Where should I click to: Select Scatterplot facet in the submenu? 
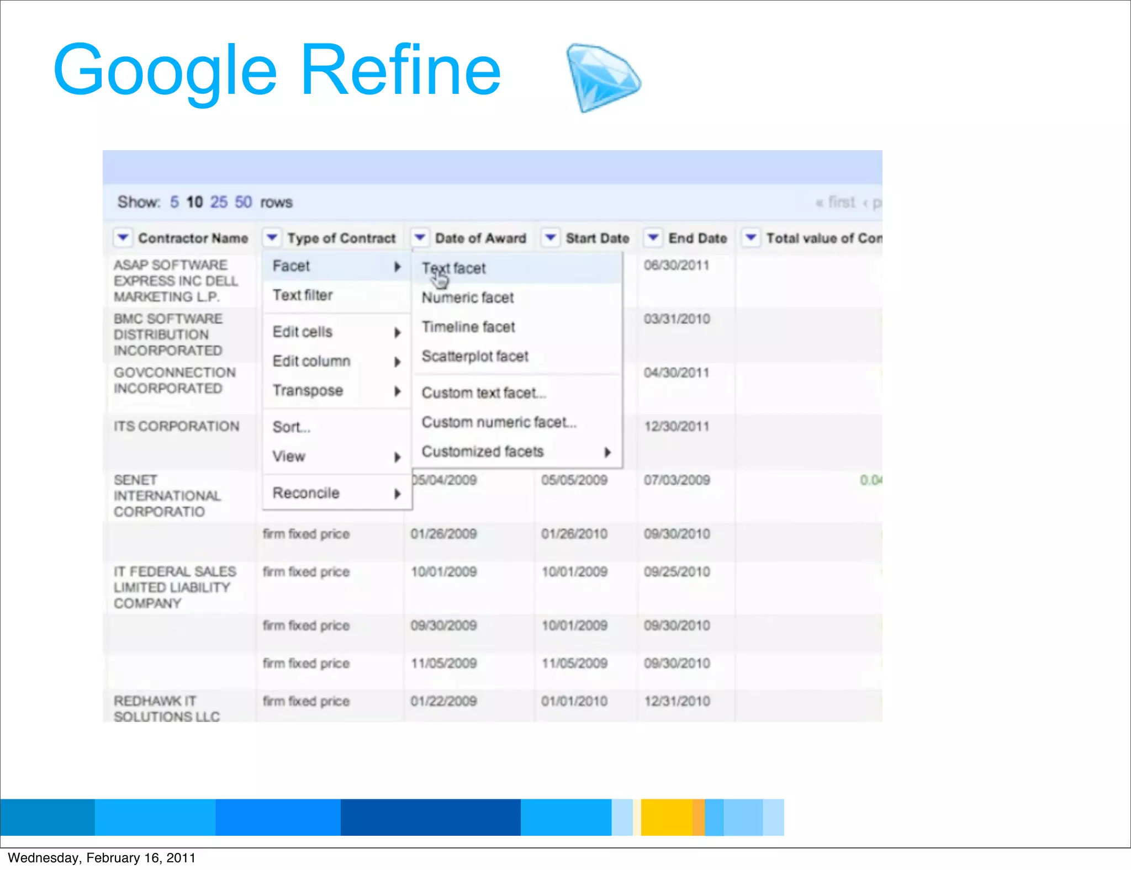(x=517, y=356)
